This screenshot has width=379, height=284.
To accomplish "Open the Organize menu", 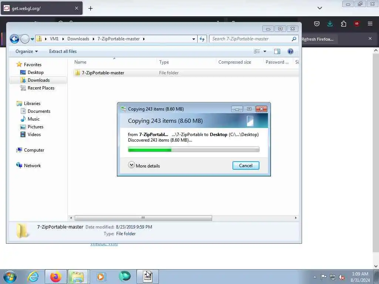I will pyautogui.click(x=27, y=51).
